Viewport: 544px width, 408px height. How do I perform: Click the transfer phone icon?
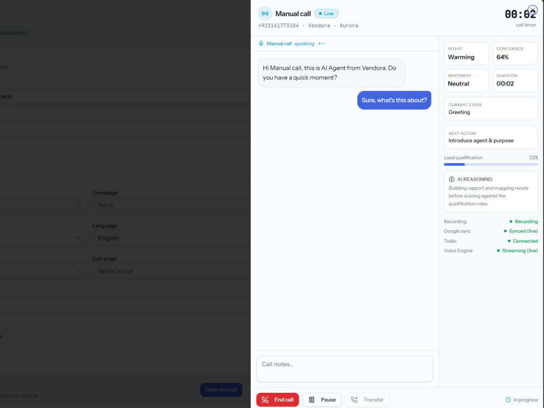point(354,400)
